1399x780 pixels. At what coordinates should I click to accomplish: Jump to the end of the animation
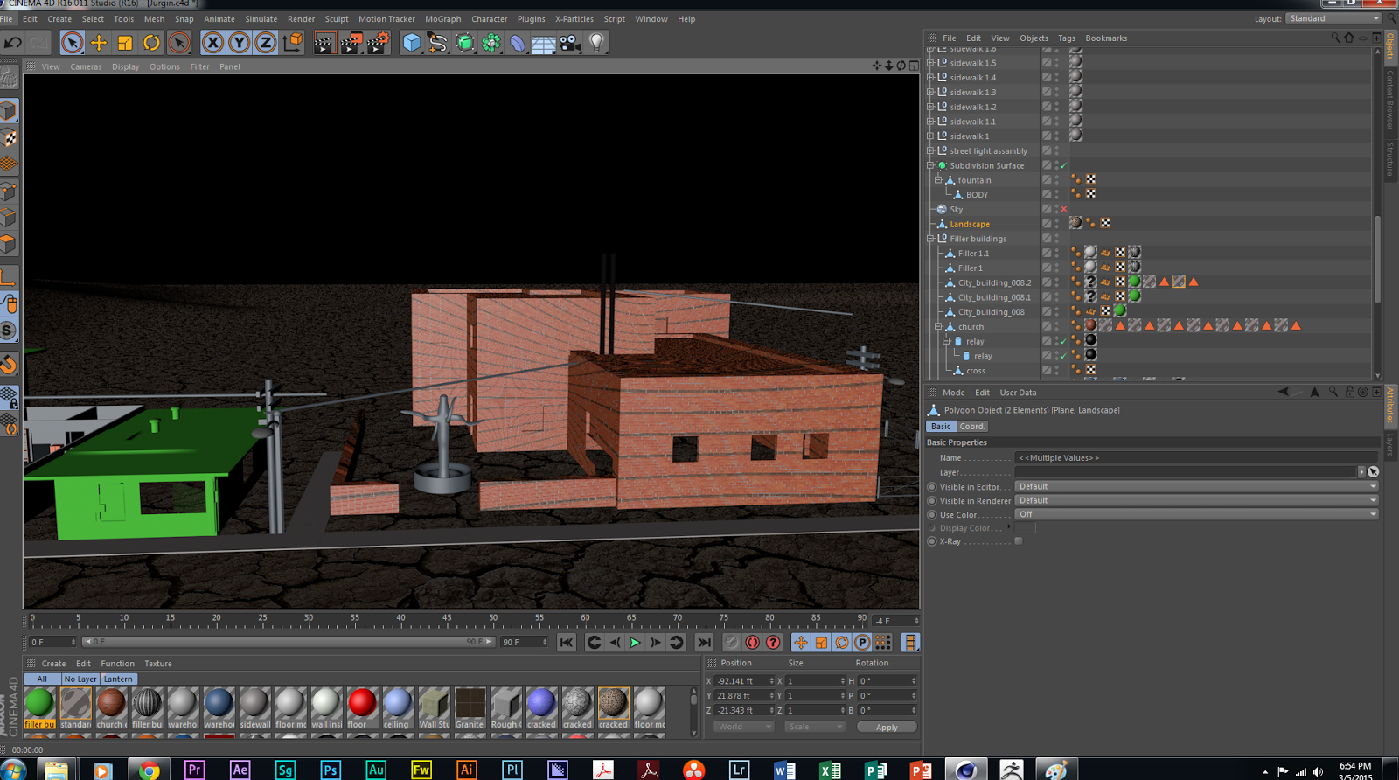tap(704, 643)
